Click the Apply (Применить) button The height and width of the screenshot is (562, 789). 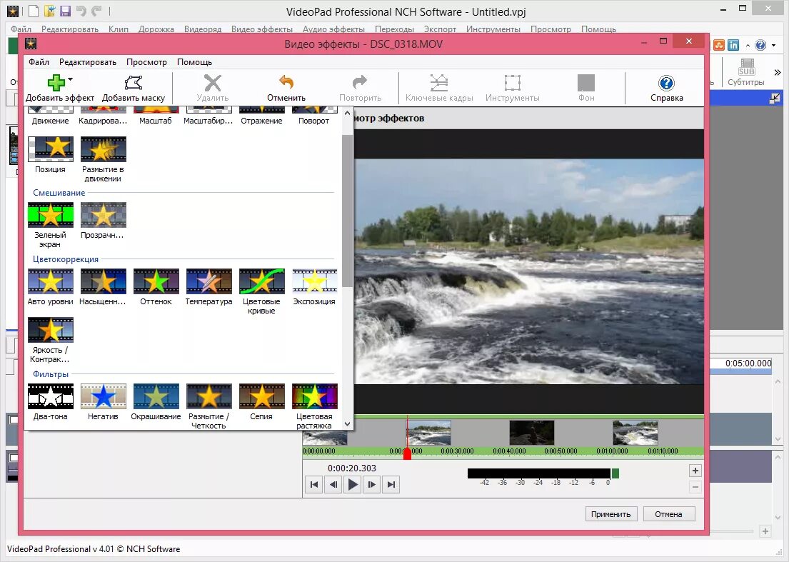(x=611, y=513)
